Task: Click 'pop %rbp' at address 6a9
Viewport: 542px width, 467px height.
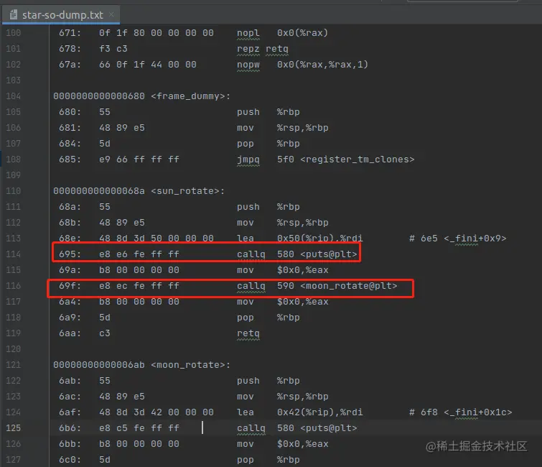Action: (268, 318)
